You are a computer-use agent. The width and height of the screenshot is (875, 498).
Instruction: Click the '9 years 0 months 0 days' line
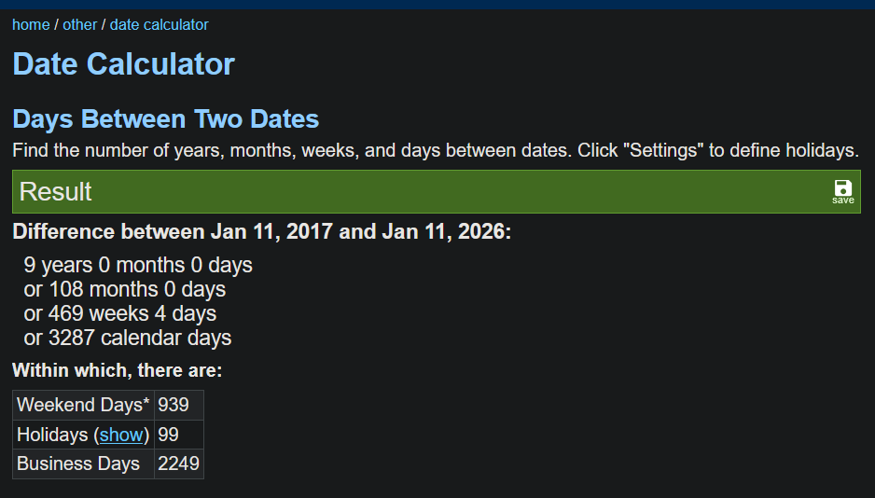(138, 265)
